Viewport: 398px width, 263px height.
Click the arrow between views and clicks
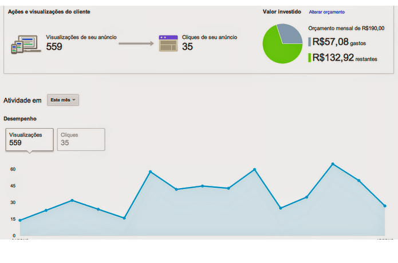point(140,43)
